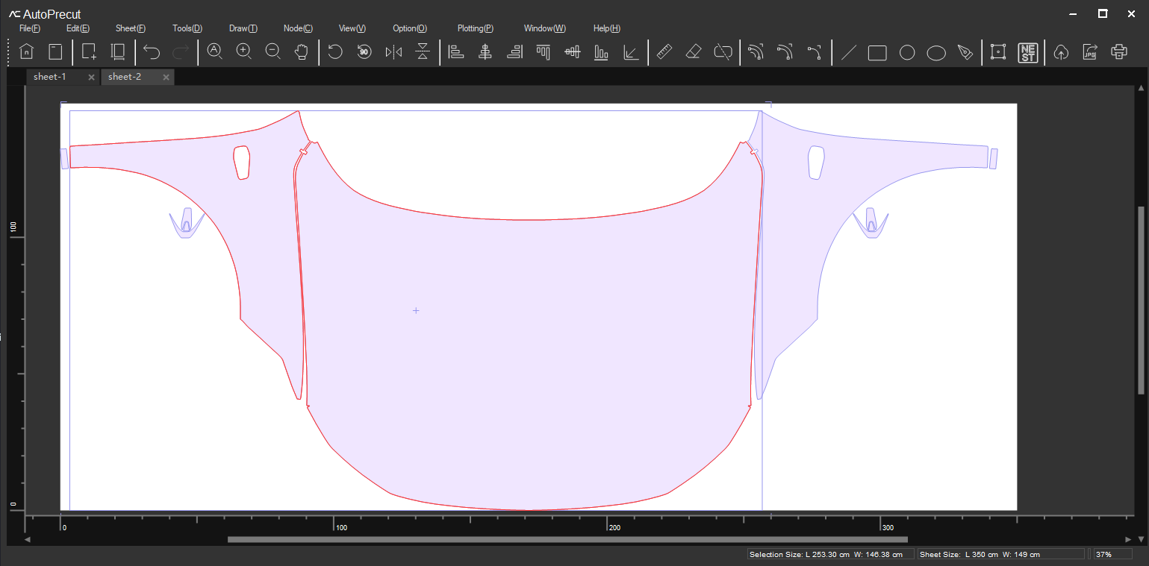Click the vertical scrollbar thumb
This screenshot has width=1149, height=566.
coord(1140,300)
